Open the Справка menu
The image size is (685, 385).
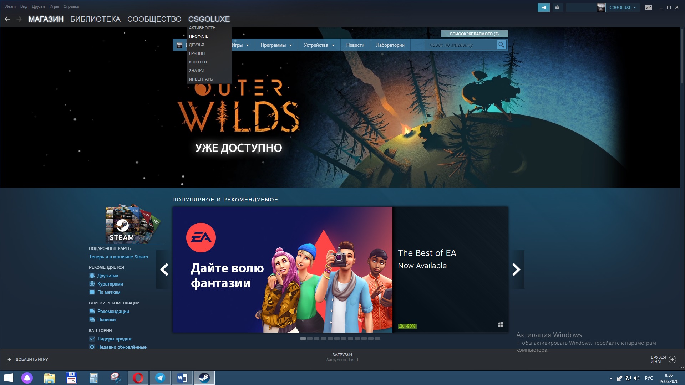71,6
